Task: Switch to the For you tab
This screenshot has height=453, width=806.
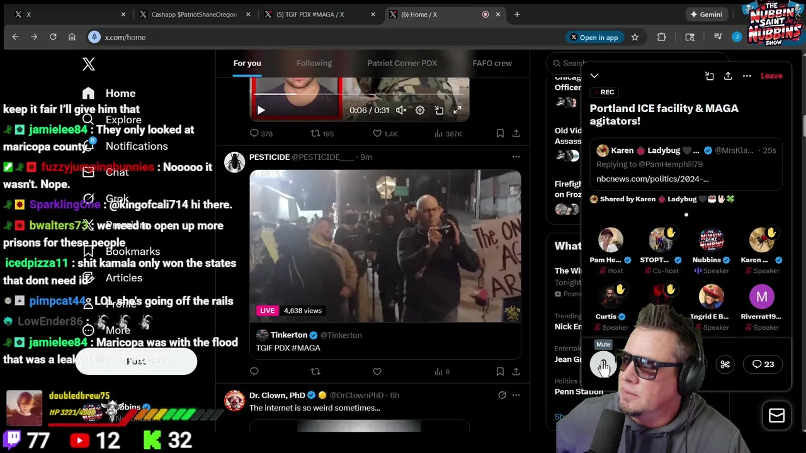Action: click(x=247, y=63)
